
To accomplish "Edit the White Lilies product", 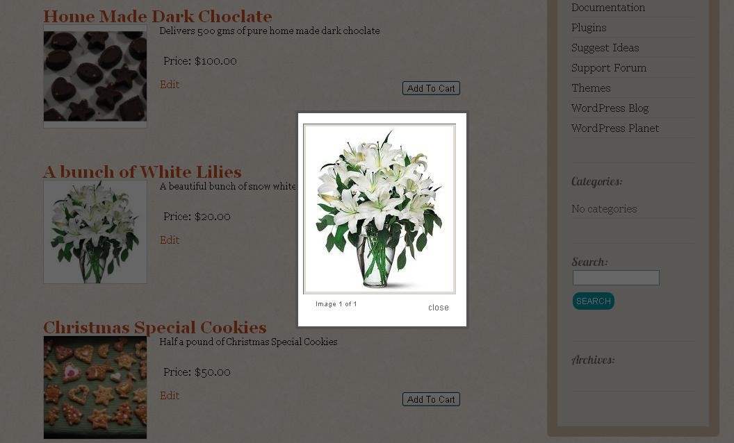I will [170, 240].
